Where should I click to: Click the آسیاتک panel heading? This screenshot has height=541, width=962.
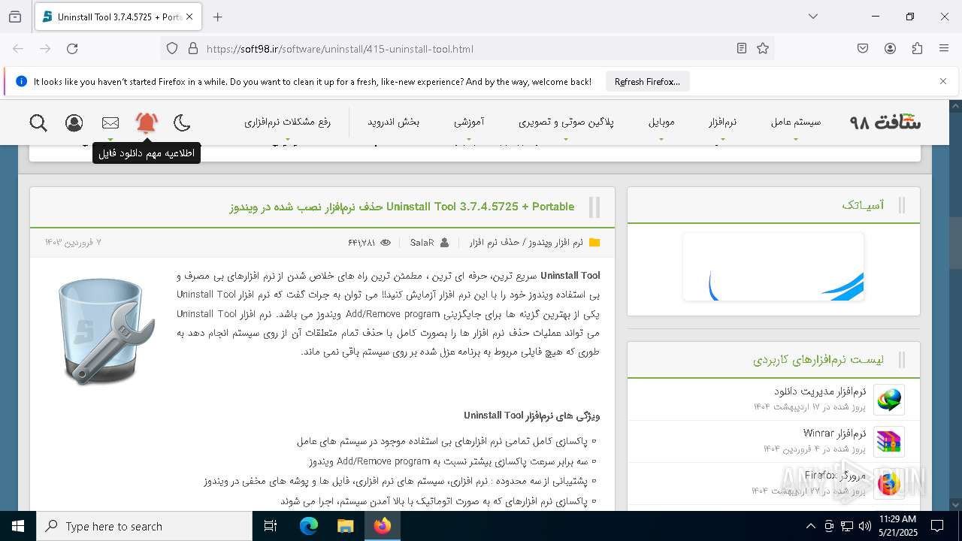pos(863,205)
